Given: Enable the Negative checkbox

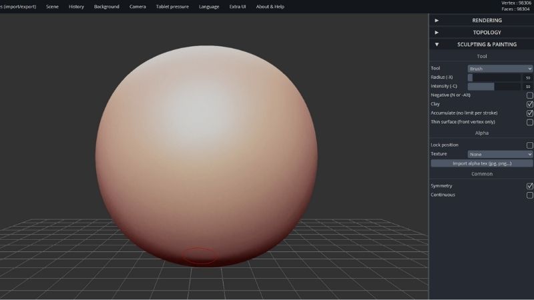Looking at the screenshot, I should pos(530,95).
